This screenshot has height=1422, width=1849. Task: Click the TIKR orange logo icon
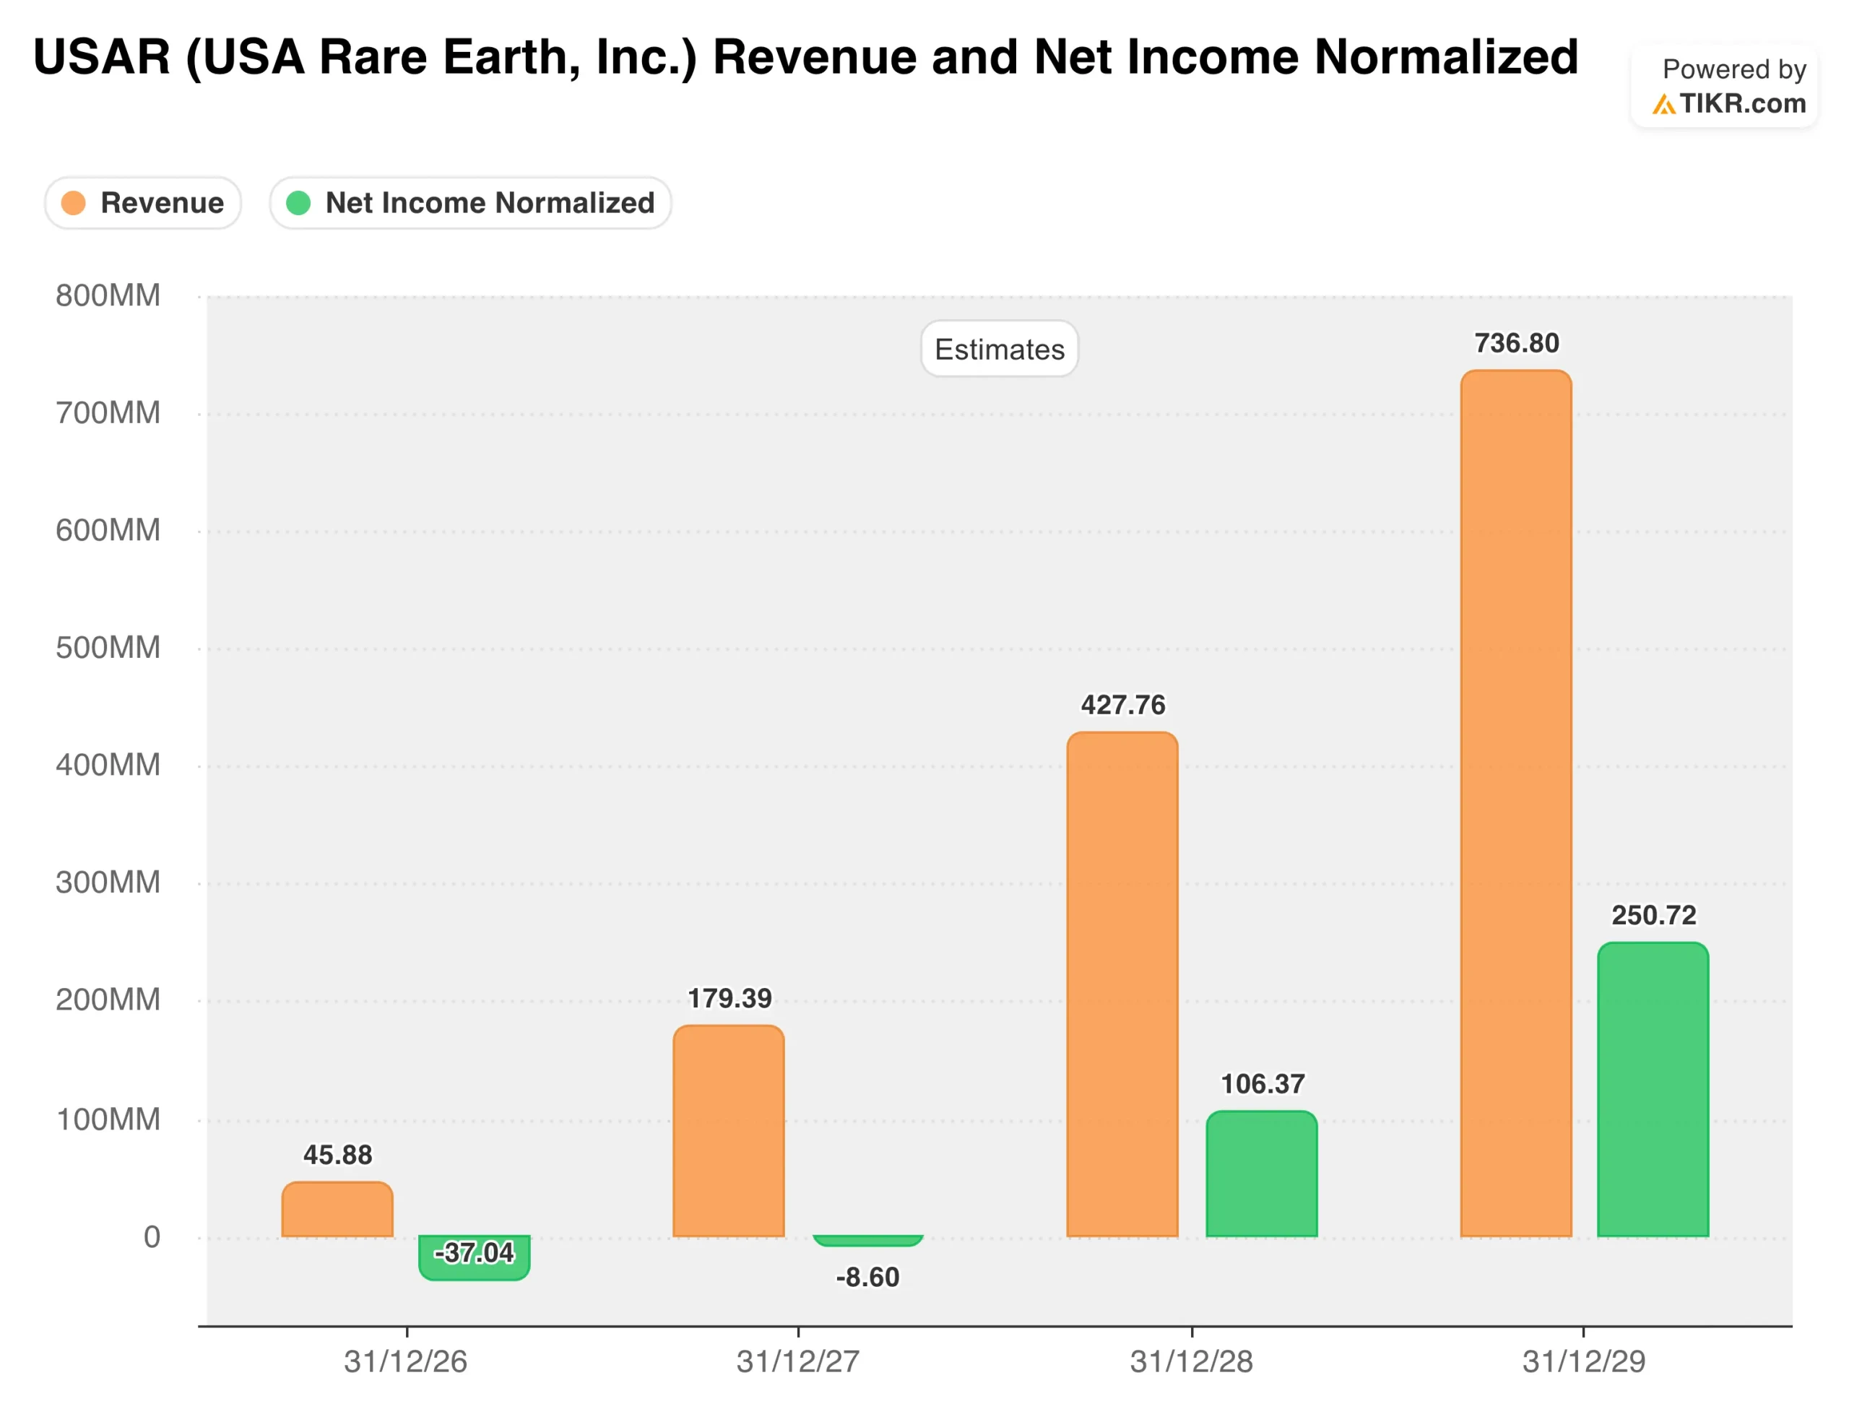click(1663, 104)
